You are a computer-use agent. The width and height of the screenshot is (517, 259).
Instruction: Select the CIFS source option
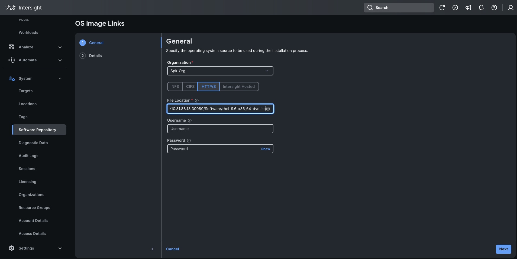click(190, 87)
